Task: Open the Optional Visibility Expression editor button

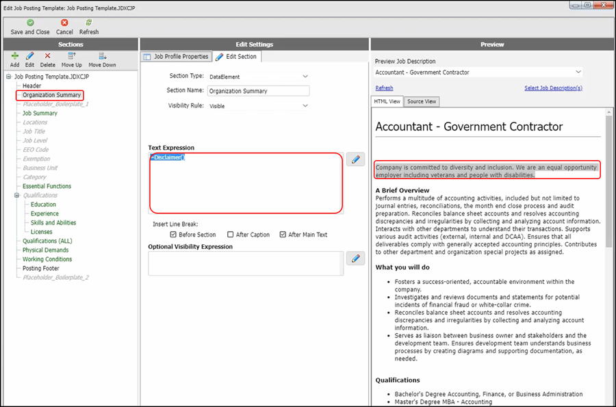Action: (x=355, y=259)
